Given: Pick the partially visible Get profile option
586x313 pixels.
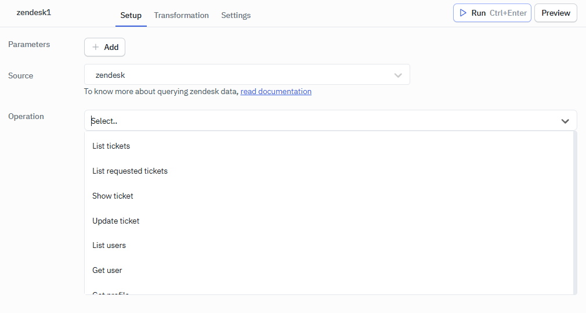Looking at the screenshot, I should pyautogui.click(x=110, y=292).
